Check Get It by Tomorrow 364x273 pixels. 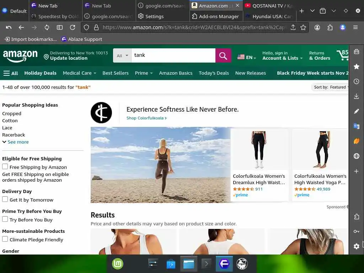[x=5, y=199]
